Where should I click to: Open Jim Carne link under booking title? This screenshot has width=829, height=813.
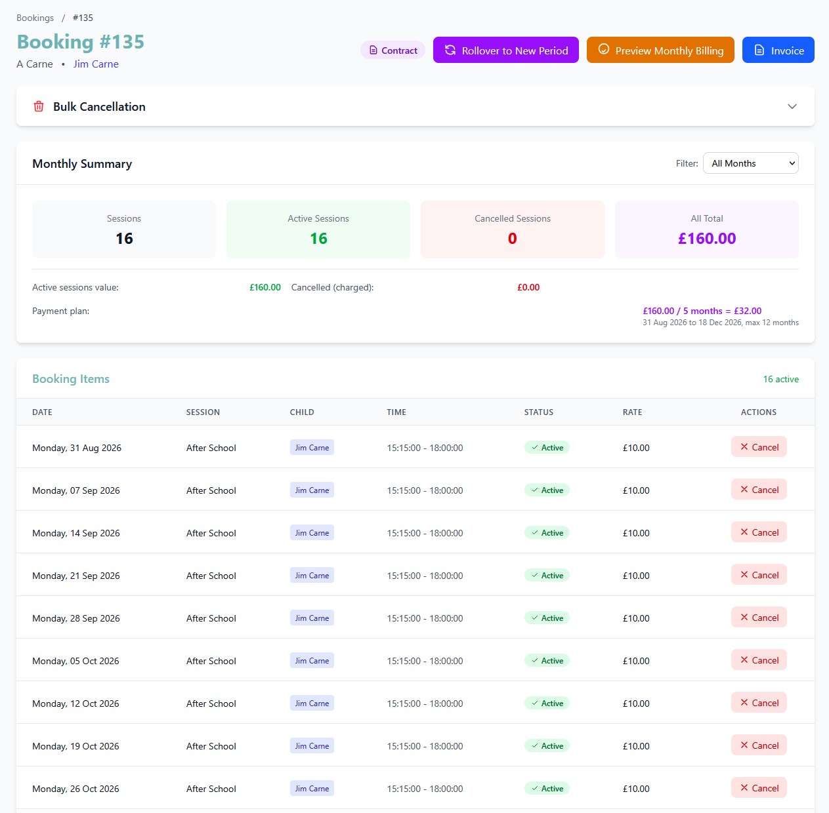click(x=96, y=64)
